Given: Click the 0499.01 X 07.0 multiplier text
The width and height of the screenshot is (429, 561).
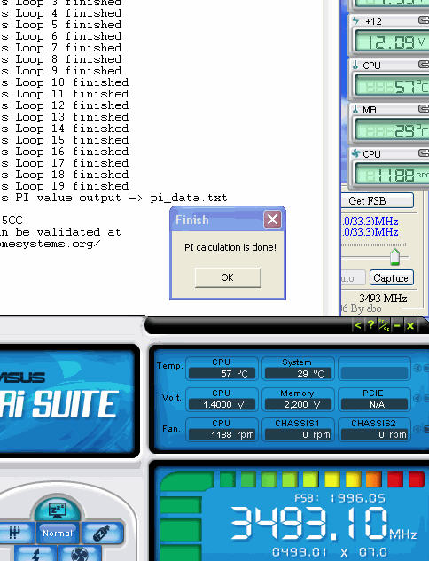Looking at the screenshot, I should pos(330,552).
